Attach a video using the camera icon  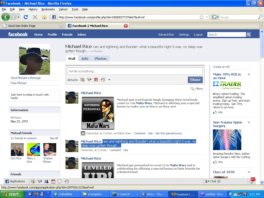(89, 80)
